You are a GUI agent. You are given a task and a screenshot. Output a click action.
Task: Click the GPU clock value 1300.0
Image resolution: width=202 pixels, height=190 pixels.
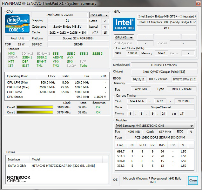(x=132, y=53)
